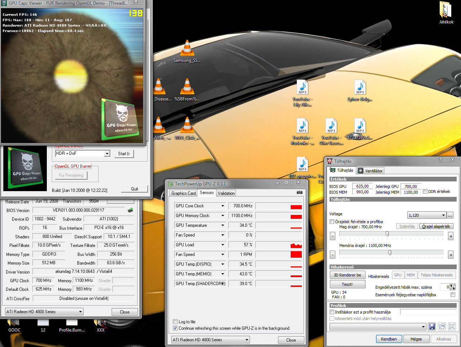Screen dimensions: 461x347
Task: Click the Start button next to HDR + DoF
Action: point(124,154)
